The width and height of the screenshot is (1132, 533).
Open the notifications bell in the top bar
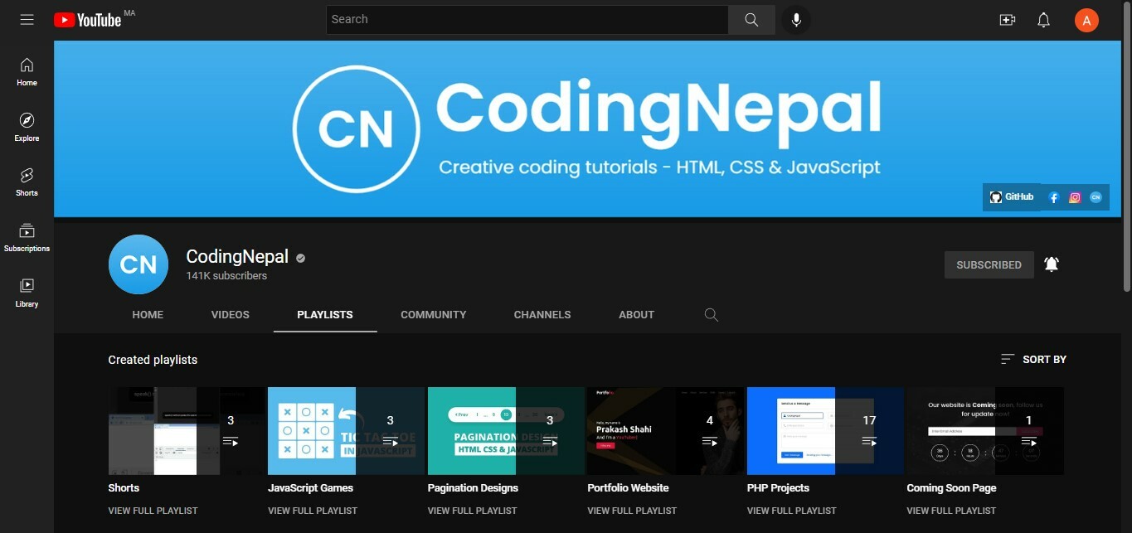coord(1043,19)
